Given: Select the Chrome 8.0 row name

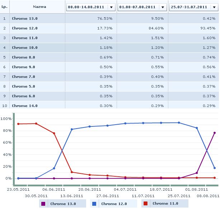Looking at the screenshot, I should pyautogui.click(x=23, y=57).
